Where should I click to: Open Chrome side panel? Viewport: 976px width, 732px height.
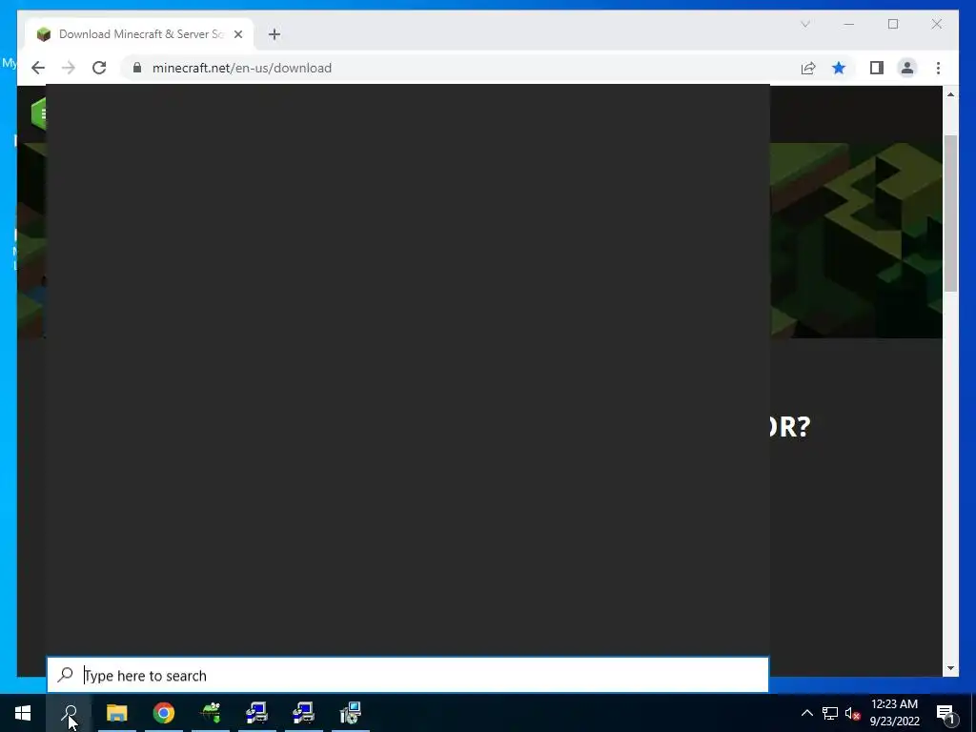pos(877,68)
